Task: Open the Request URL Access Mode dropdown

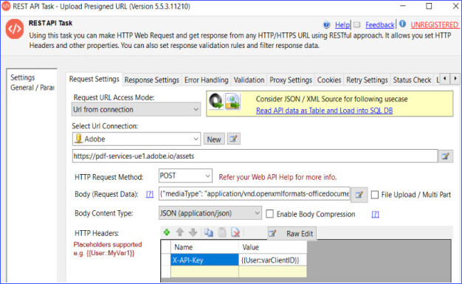Action: coord(136,109)
